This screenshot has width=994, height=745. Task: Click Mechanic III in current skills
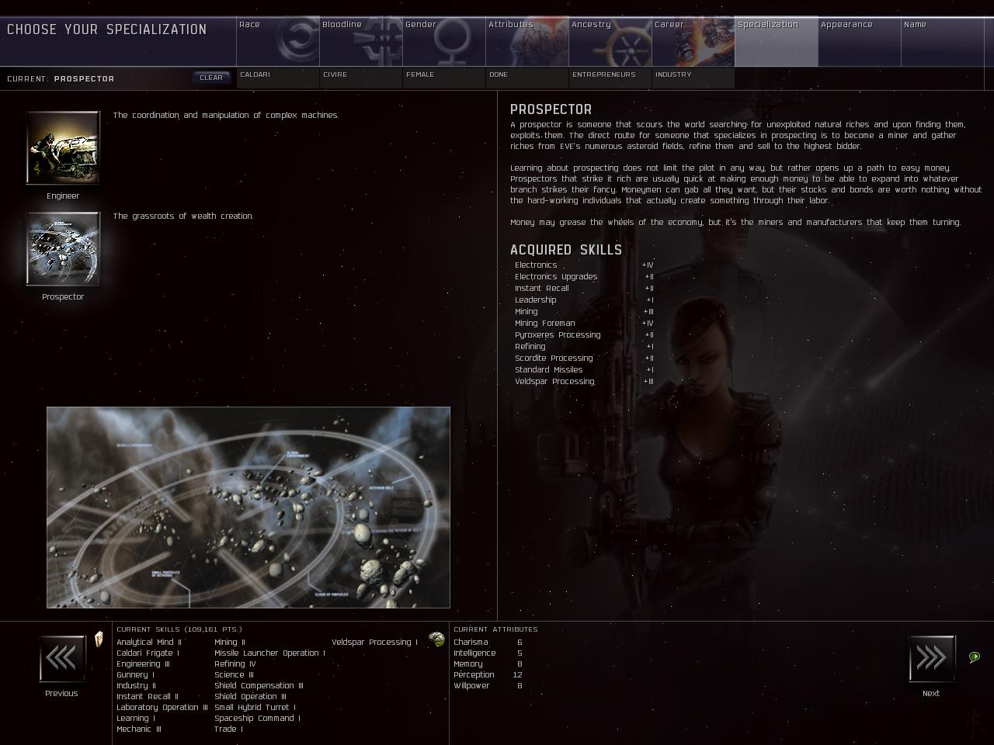click(139, 729)
